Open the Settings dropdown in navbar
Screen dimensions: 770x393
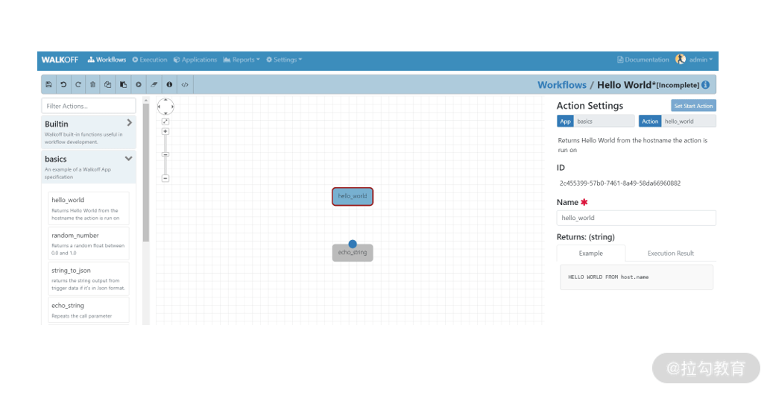pos(284,60)
